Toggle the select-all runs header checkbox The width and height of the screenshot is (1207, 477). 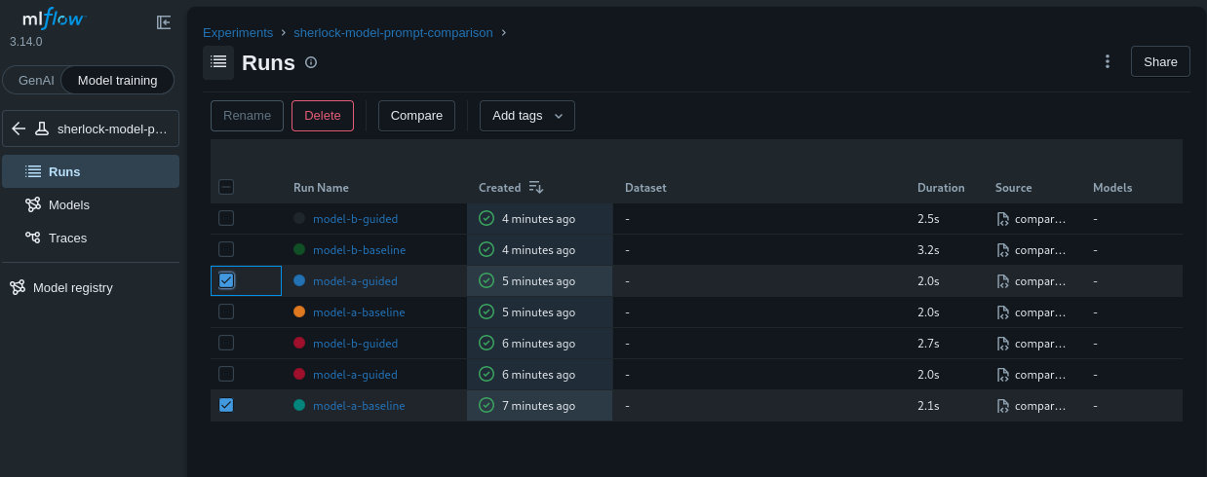click(226, 187)
